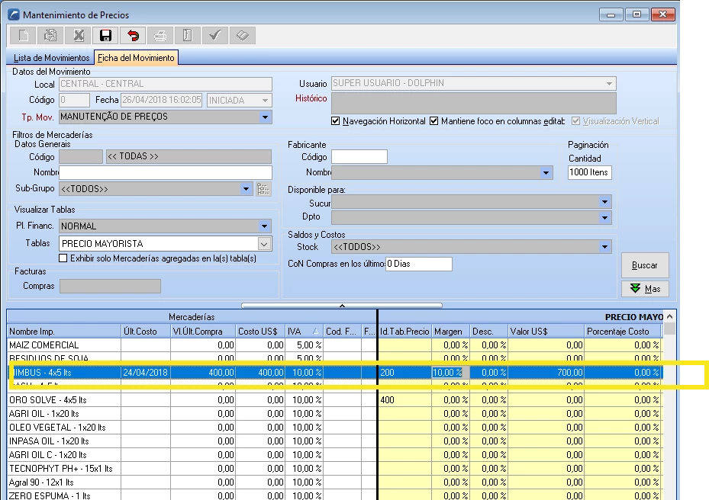This screenshot has width=709, height=500.
Task: Open the Tp. Mov. dropdown
Action: (x=265, y=117)
